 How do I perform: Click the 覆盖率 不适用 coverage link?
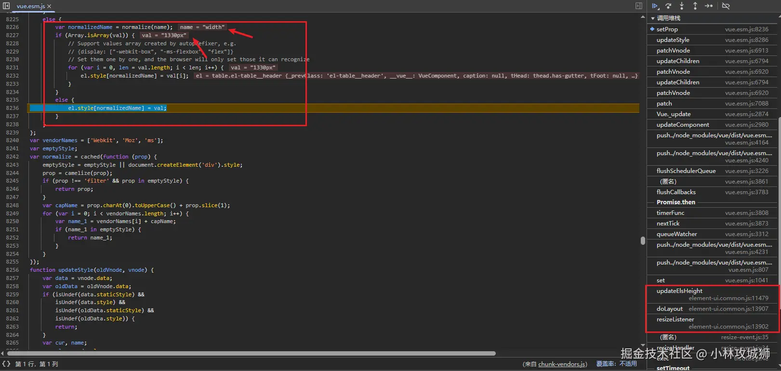pyautogui.click(x=617, y=364)
